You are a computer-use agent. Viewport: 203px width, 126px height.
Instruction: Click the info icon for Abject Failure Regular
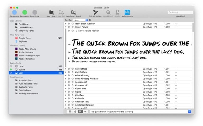click(x=76, y=31)
